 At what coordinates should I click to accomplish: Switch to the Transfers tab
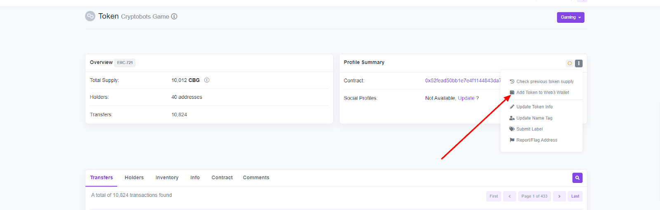101,178
